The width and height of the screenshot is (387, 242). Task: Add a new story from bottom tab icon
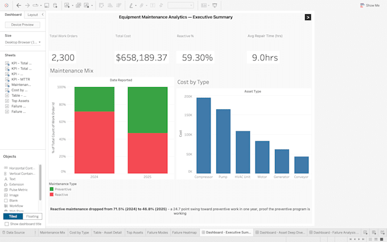click(382, 232)
